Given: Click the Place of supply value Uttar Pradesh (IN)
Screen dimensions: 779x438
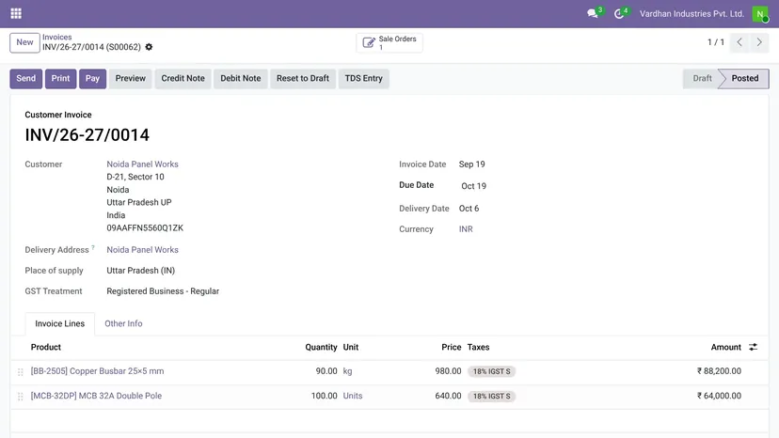Looking at the screenshot, I should (140, 271).
